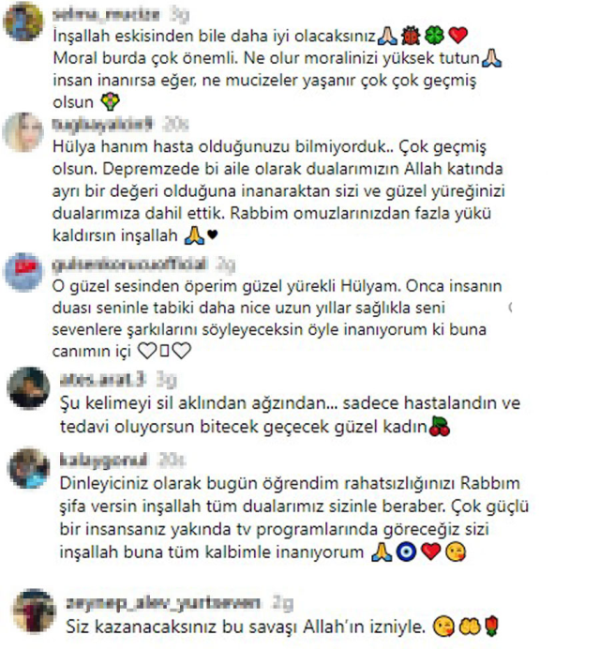Click the ladybug emoji in the first comment

(x=411, y=36)
